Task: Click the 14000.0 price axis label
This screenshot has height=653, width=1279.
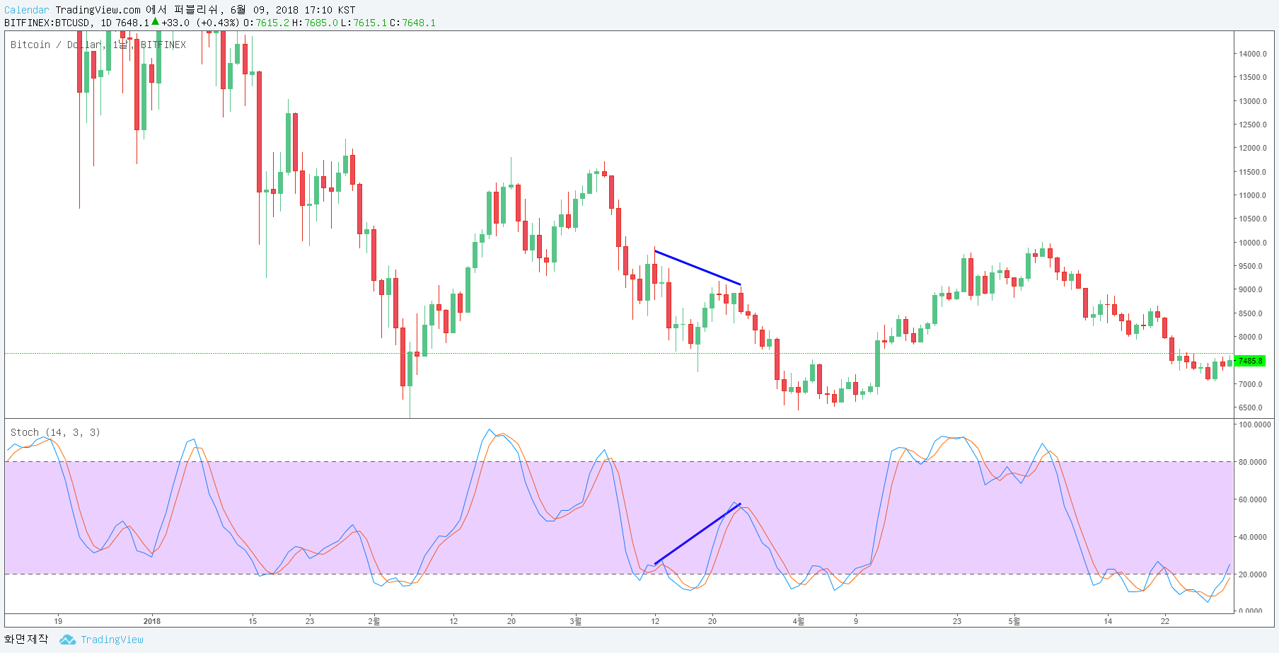Action: (x=1253, y=54)
